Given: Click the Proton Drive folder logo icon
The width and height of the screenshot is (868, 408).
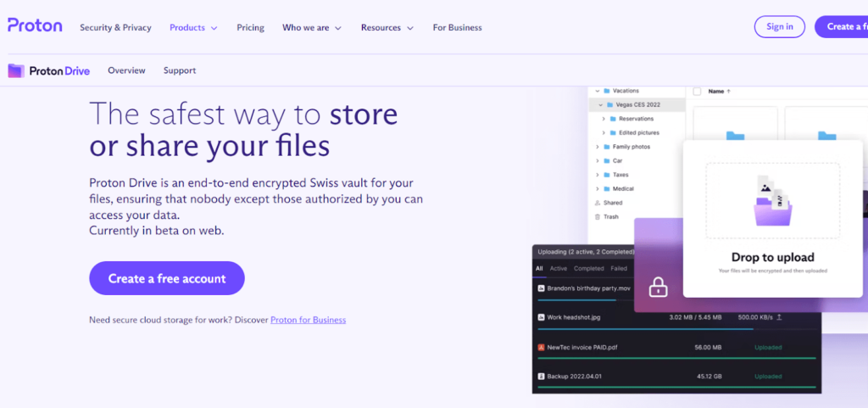Looking at the screenshot, I should (16, 70).
